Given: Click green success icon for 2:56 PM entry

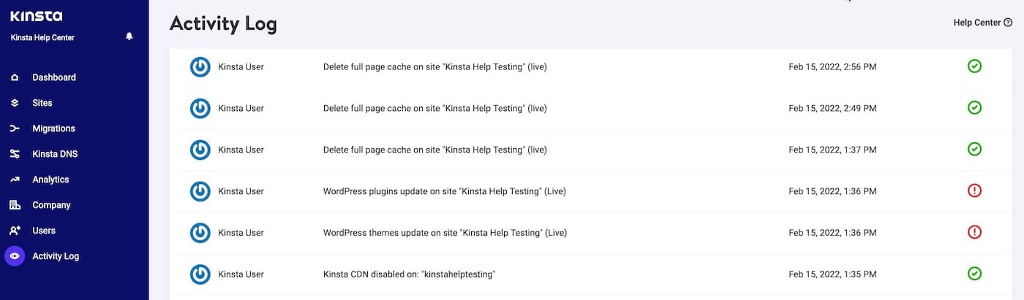Looking at the screenshot, I should [x=974, y=66].
